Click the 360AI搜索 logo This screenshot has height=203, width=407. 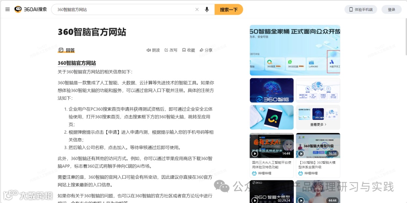(31, 9)
